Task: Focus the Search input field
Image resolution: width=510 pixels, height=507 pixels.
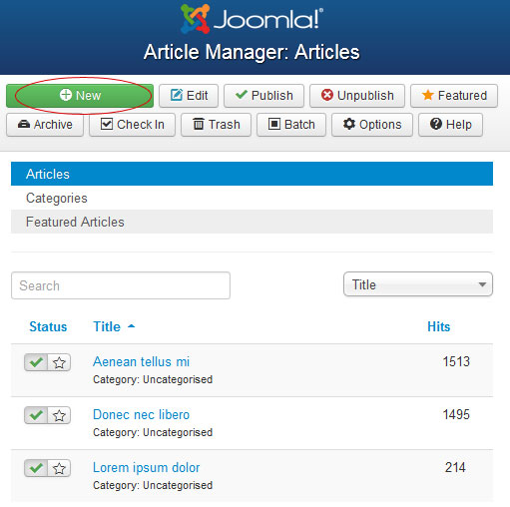Action: (121, 285)
